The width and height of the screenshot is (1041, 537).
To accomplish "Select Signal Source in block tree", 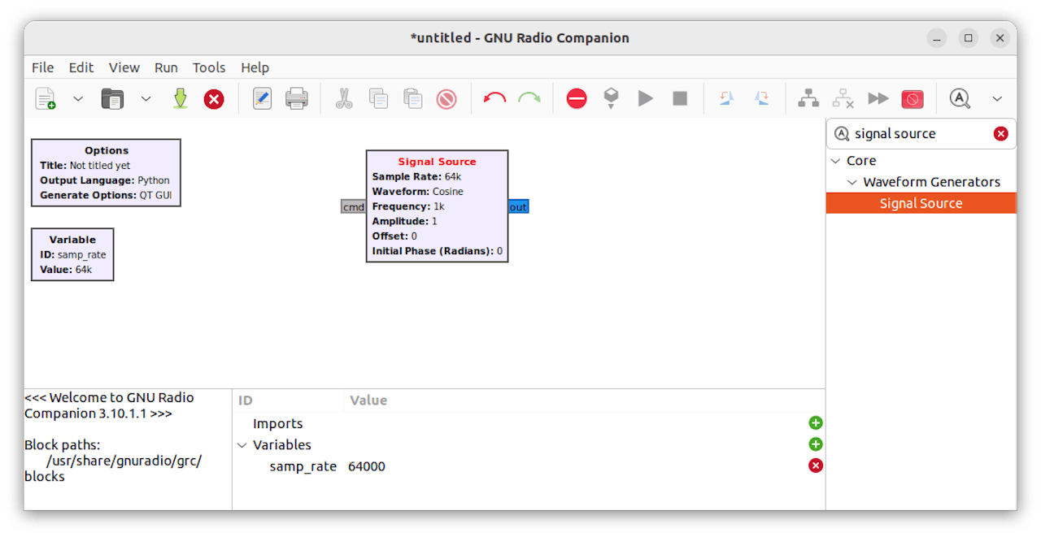I will point(921,203).
